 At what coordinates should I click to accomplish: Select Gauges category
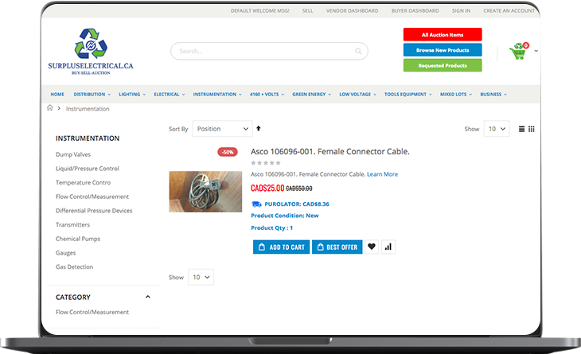[x=65, y=253]
